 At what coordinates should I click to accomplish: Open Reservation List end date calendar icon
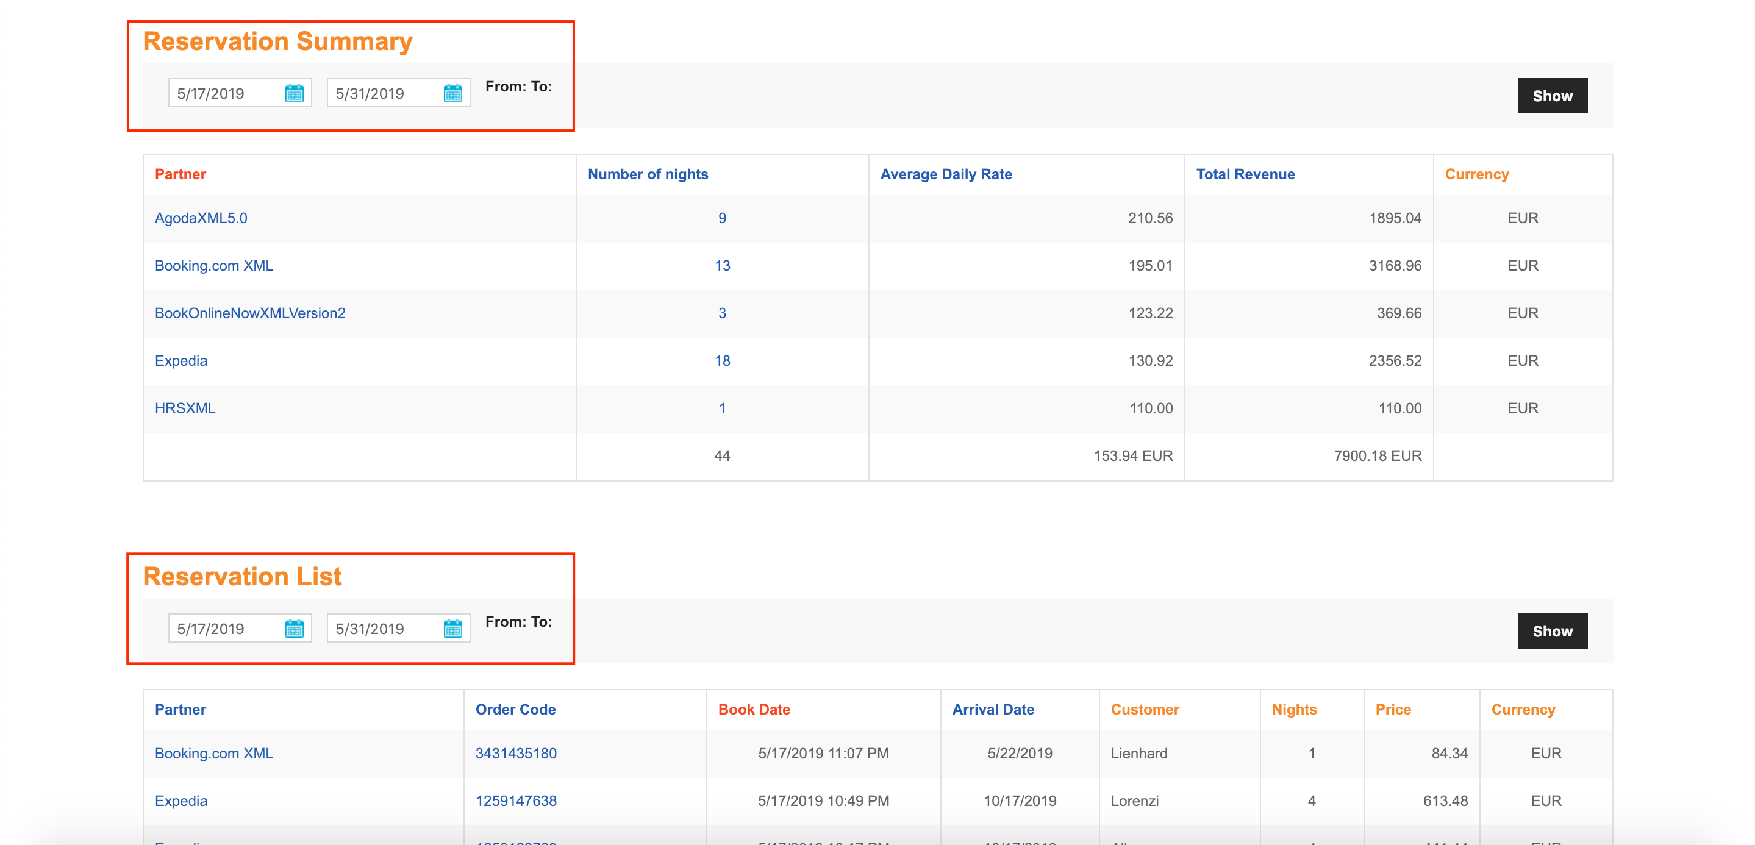pos(452,629)
